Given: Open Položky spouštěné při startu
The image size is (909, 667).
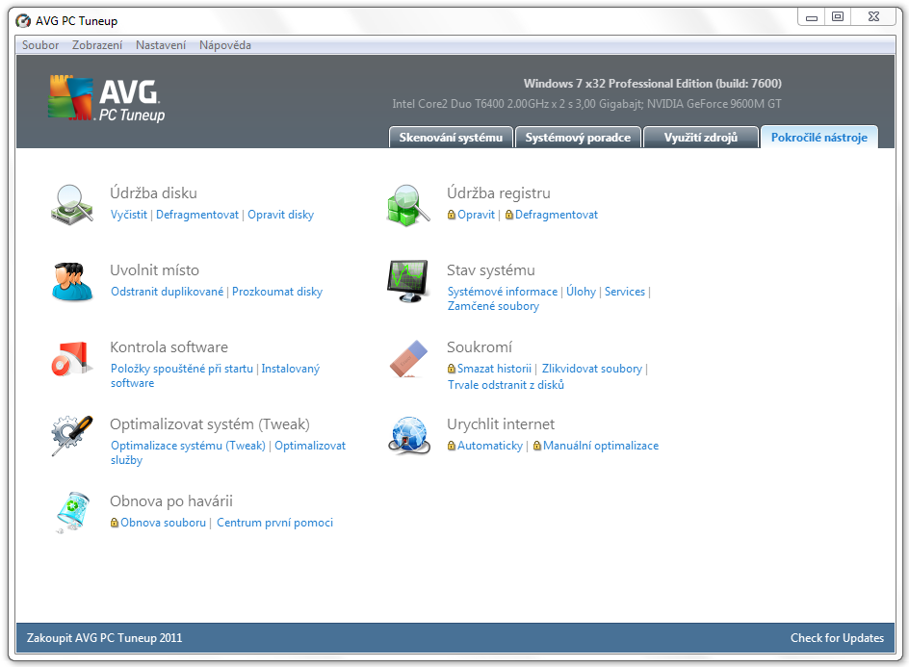Looking at the screenshot, I should [182, 369].
